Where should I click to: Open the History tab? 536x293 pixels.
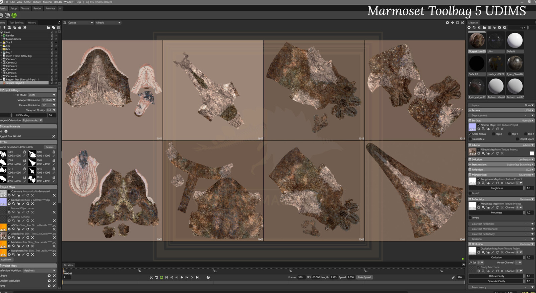click(x=32, y=23)
